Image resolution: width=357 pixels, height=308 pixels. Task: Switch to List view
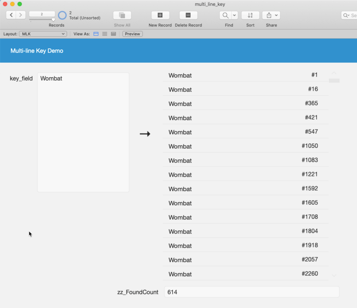tap(105, 34)
